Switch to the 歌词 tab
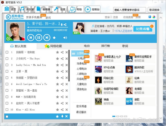 click(x=125, y=46)
